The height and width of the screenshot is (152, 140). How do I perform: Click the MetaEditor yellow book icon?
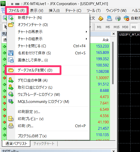click(x=101, y=18)
